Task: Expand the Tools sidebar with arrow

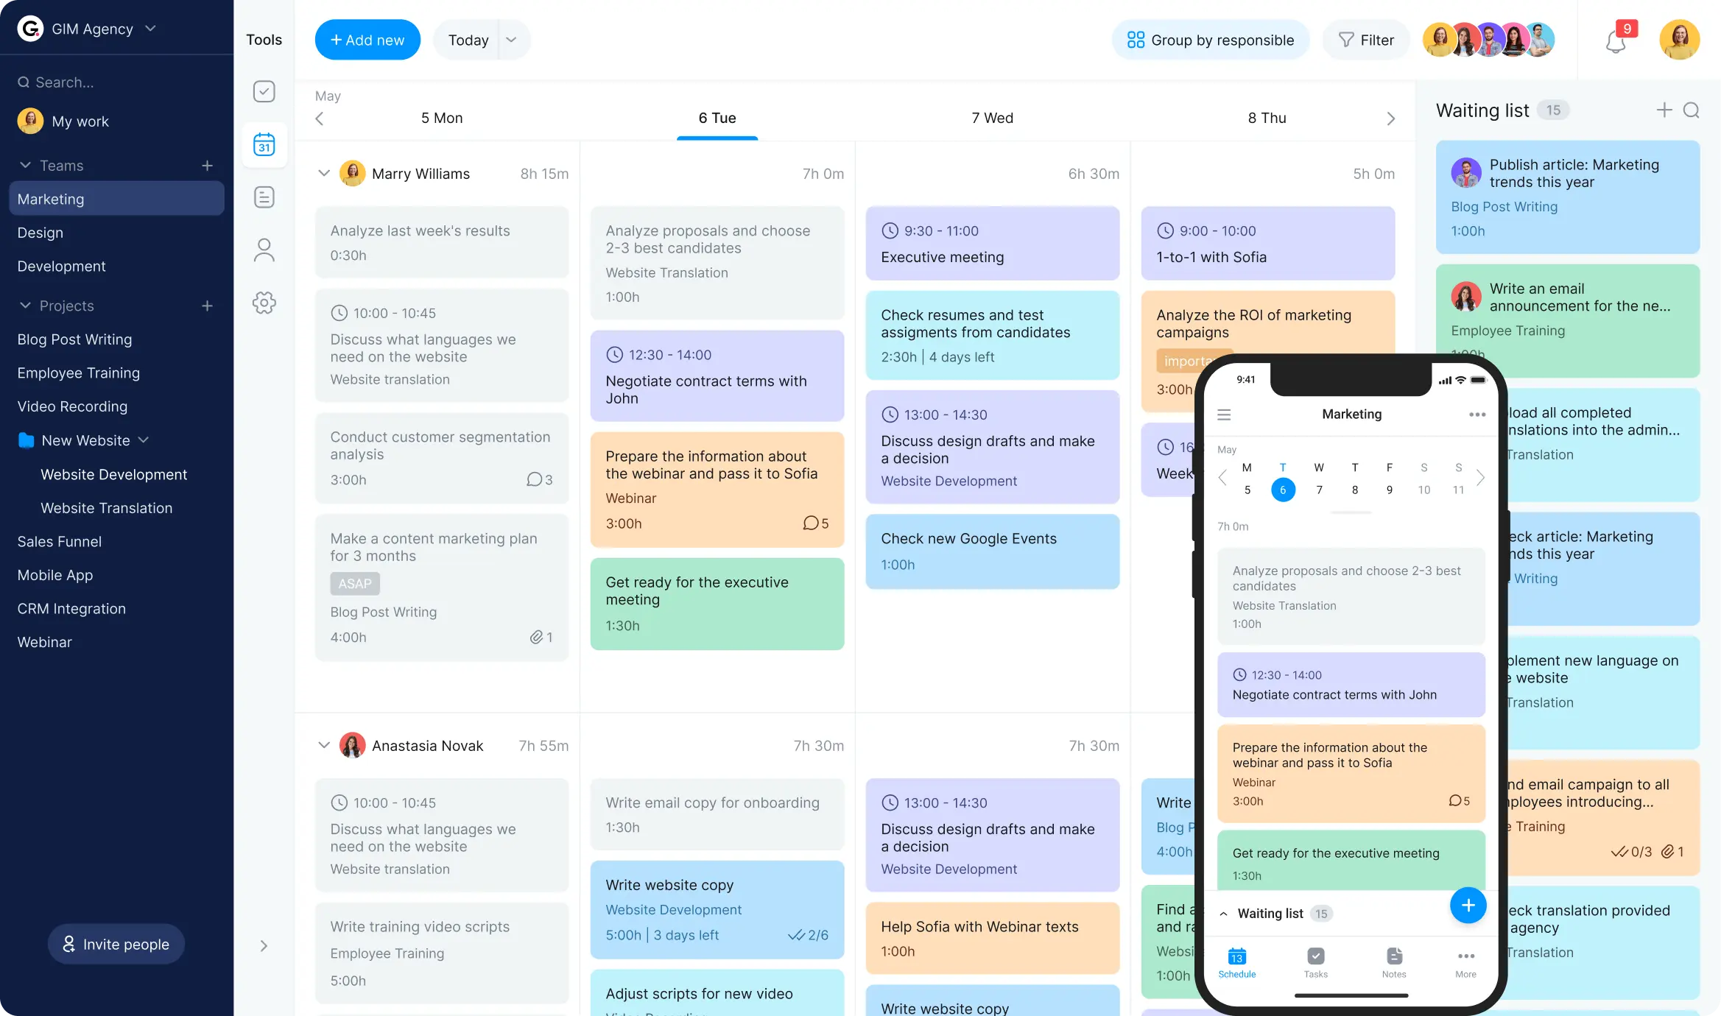Action: click(x=264, y=946)
